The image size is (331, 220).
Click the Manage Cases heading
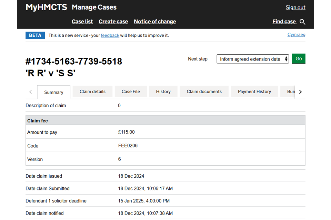click(x=94, y=7)
